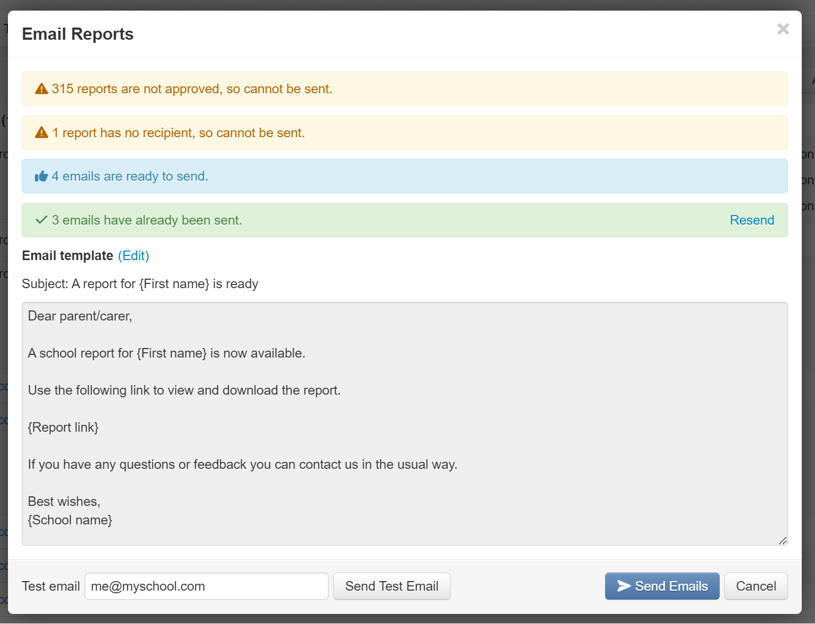Select the '4 emails are ready to send' text

coord(130,176)
